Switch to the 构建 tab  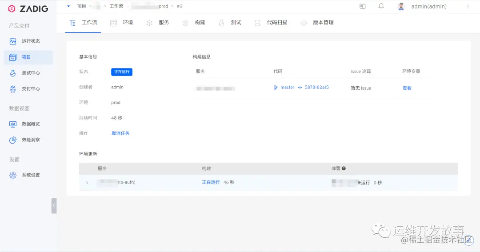coord(200,22)
